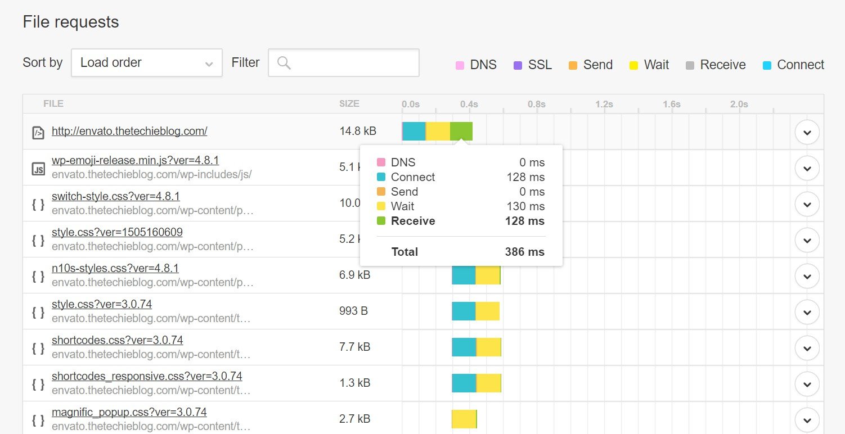Image resolution: width=845 pixels, height=434 pixels.
Task: Click the pink DNS legend swatch
Action: pos(460,66)
